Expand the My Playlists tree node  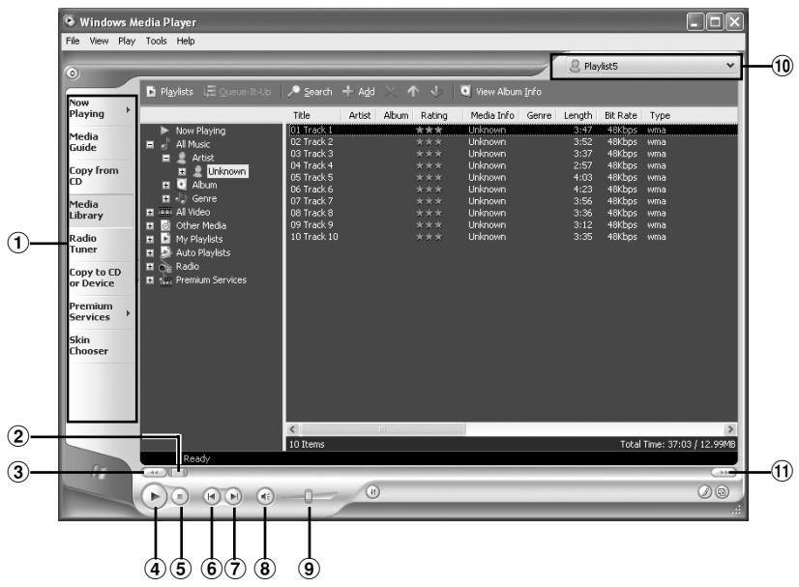(150, 240)
